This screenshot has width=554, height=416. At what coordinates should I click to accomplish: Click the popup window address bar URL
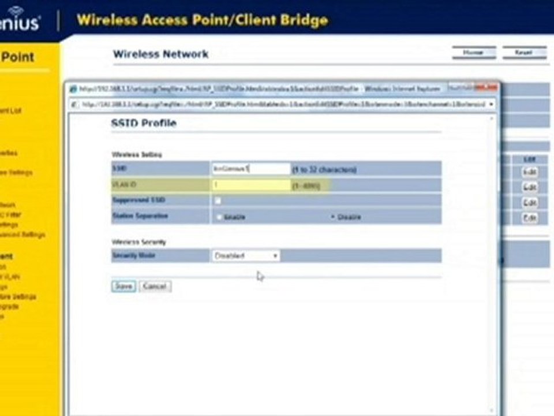pyautogui.click(x=283, y=105)
